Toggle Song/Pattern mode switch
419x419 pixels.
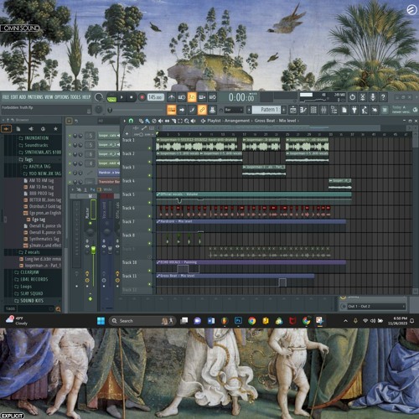coord(111,97)
